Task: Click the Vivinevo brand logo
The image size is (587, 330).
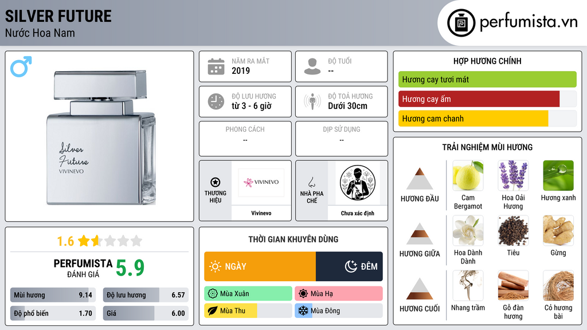Action: [x=261, y=182]
